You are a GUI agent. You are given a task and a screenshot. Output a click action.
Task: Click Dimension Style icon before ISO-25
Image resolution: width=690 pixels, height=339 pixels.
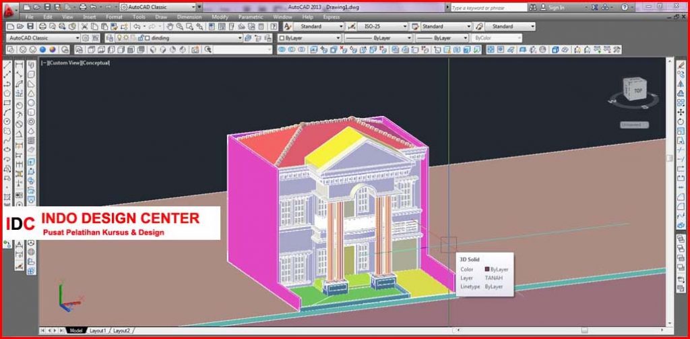point(352,26)
